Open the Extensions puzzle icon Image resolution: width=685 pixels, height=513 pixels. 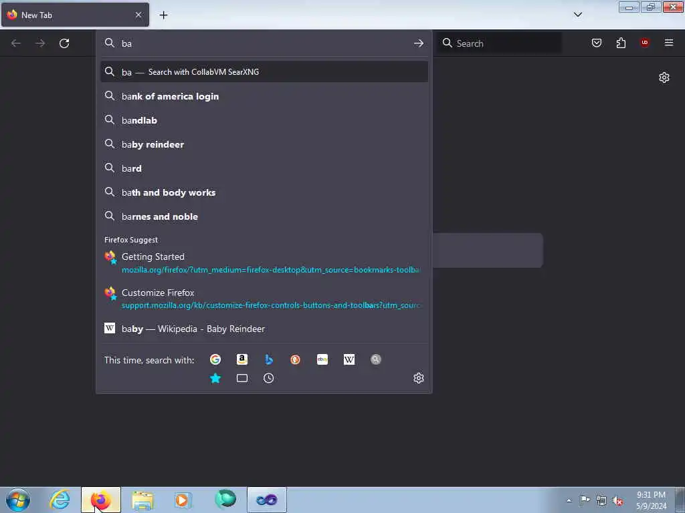pyautogui.click(x=621, y=43)
